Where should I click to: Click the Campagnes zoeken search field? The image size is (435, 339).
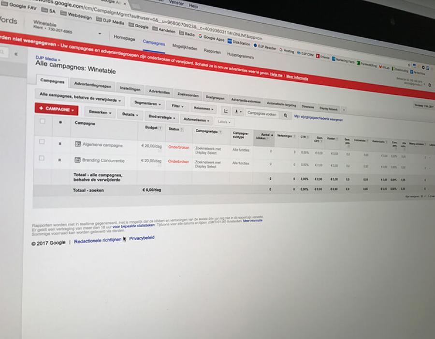(x=261, y=114)
